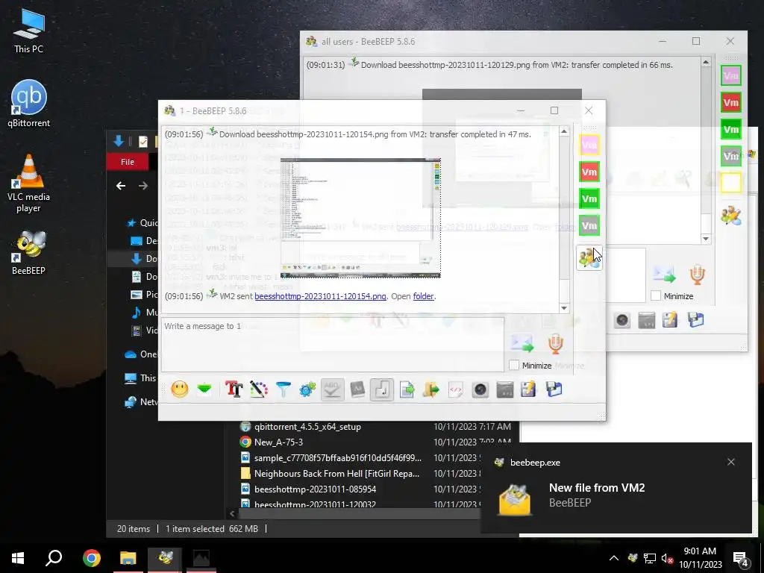Click New file from VM2 notification
The height and width of the screenshot is (573, 764).
click(616, 488)
